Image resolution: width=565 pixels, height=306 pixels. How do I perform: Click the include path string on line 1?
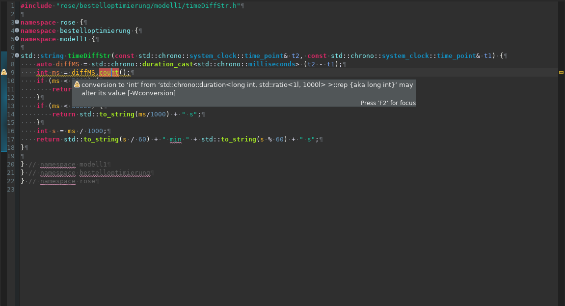(x=148, y=6)
